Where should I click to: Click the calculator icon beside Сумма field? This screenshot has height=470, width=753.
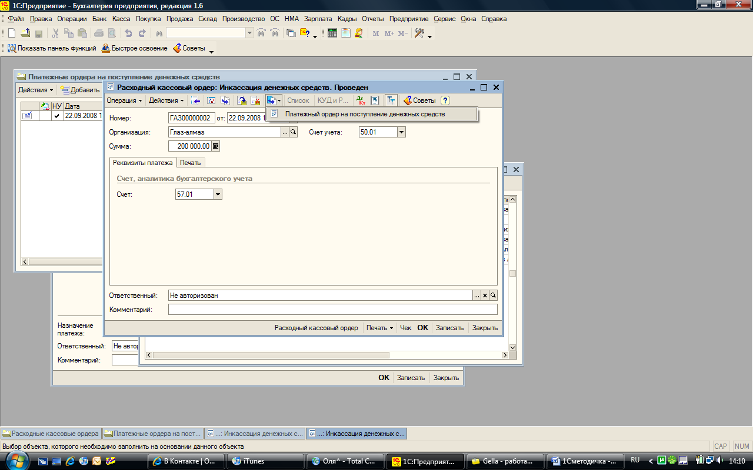216,146
